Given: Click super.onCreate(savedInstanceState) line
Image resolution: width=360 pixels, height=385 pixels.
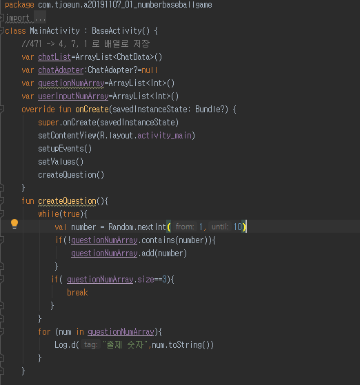Looking at the screenshot, I should 108,123.
